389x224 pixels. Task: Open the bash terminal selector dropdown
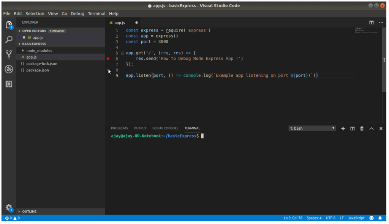312,129
